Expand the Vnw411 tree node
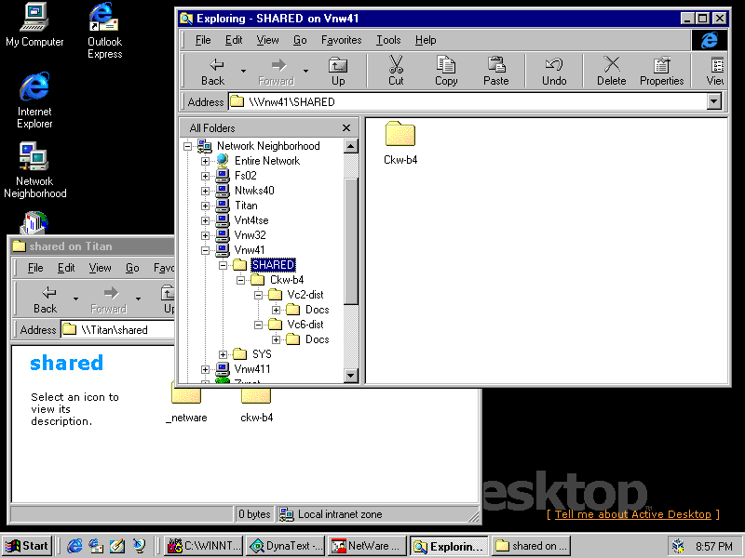The height and width of the screenshot is (558, 745). (205, 369)
